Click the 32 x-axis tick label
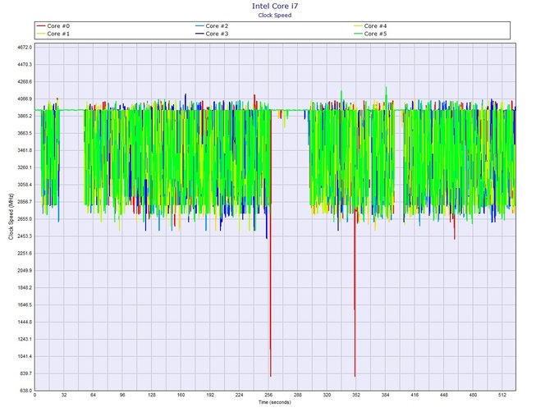This screenshot has width=550, height=412. tap(64, 395)
